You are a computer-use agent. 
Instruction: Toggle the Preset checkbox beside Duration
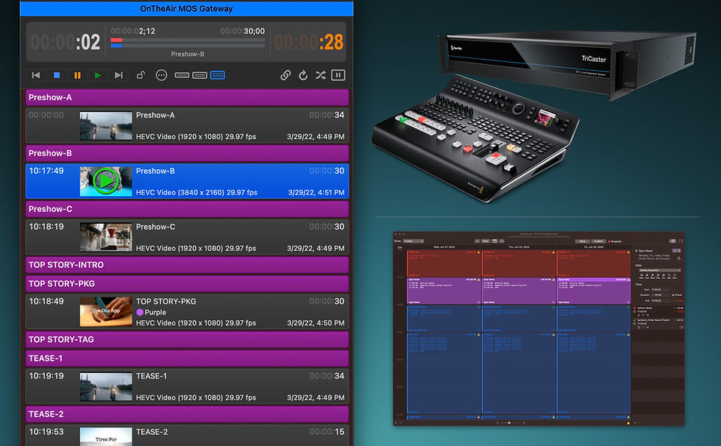point(672,294)
